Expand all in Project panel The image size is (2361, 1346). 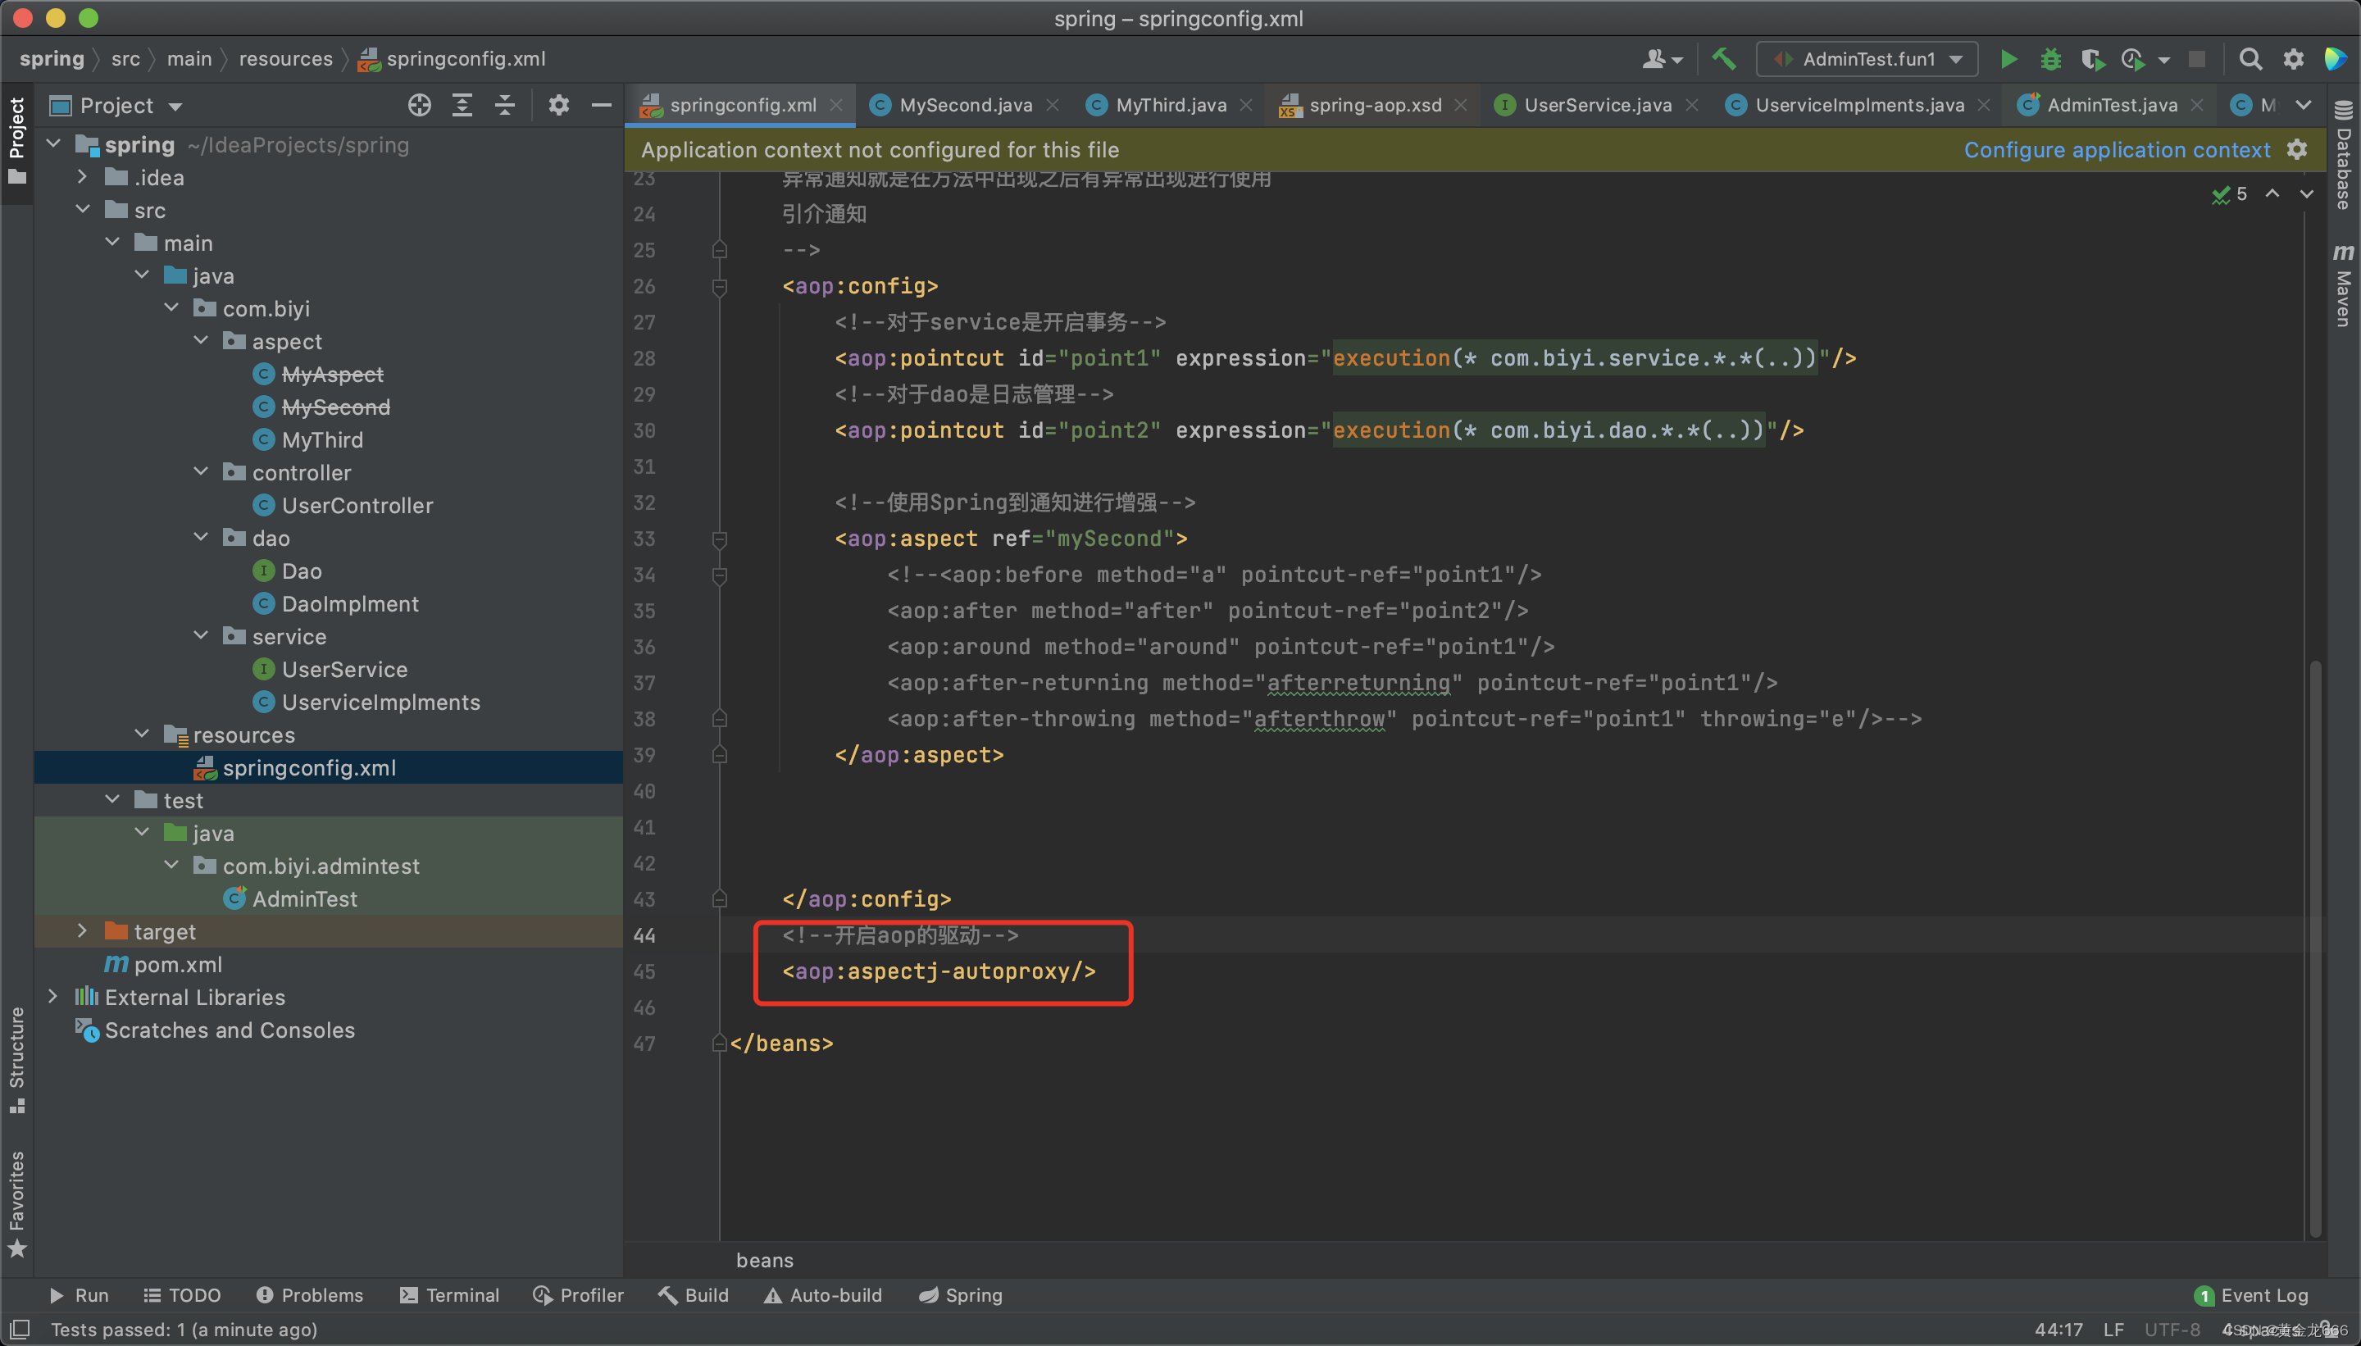[462, 106]
